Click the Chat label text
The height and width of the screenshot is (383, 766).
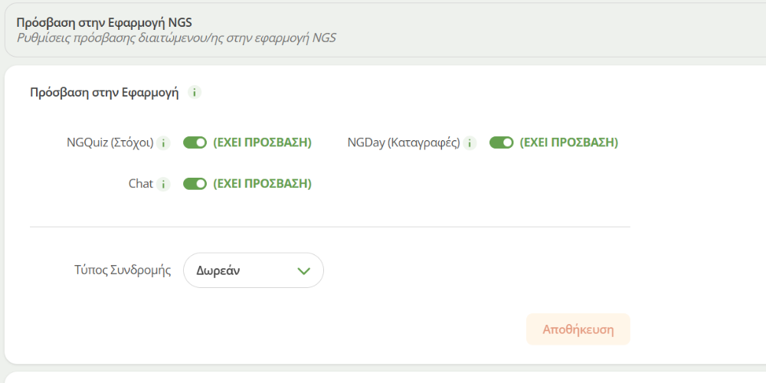(x=141, y=184)
